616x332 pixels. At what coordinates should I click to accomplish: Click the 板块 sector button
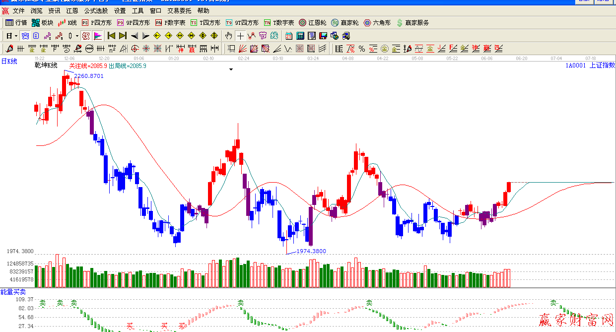pyautogui.click(x=43, y=23)
